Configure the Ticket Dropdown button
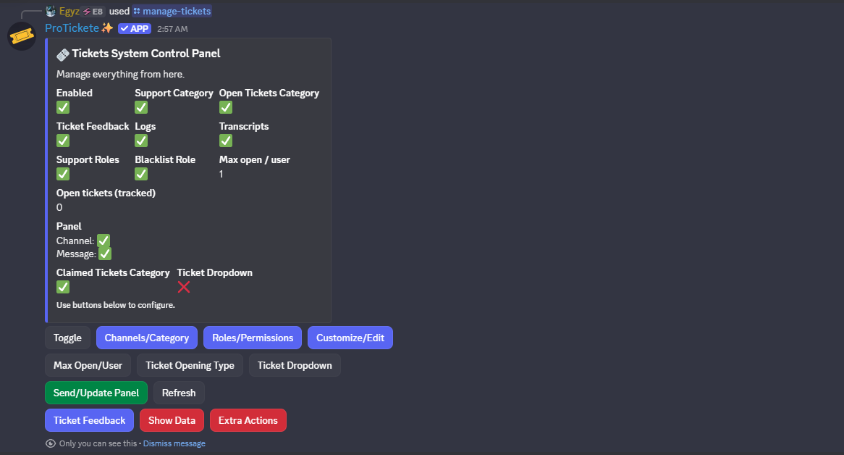The width and height of the screenshot is (844, 455). (x=295, y=365)
